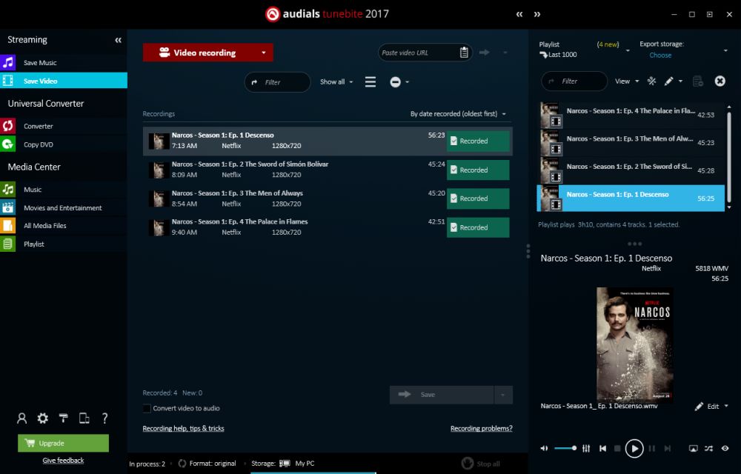The image size is (741, 474).
Task: Select the Ep. 2 Sword of Simón Bolívar recording
Action: (294, 170)
